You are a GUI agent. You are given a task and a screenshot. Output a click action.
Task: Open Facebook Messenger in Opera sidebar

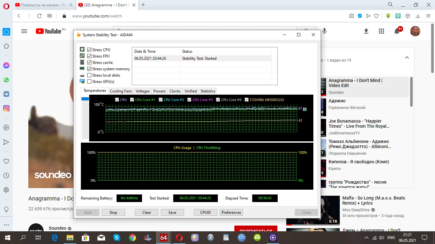tap(6, 65)
